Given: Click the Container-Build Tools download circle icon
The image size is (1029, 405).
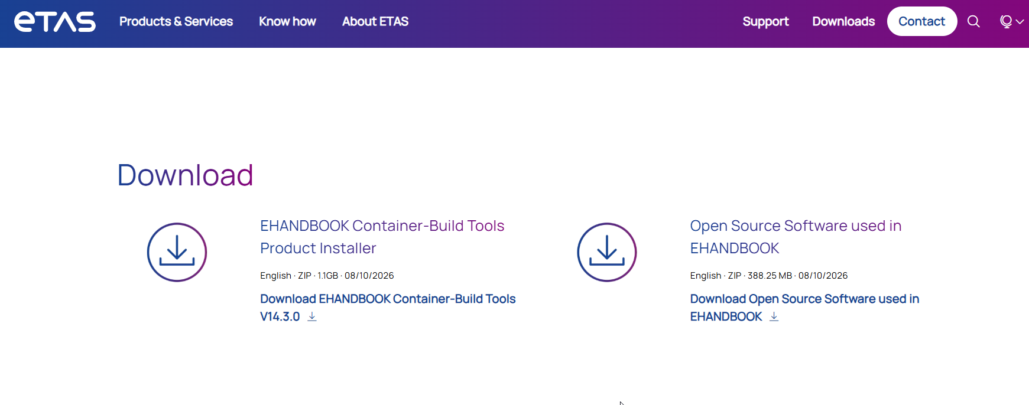Looking at the screenshot, I should pos(177,252).
